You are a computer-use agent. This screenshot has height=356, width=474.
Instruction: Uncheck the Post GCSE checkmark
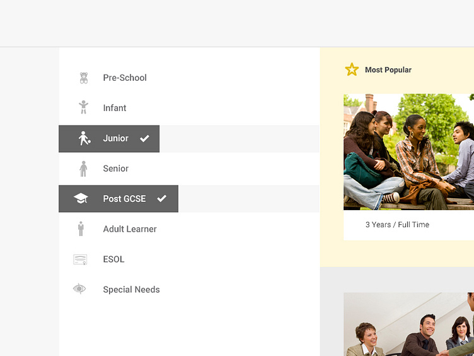(162, 199)
